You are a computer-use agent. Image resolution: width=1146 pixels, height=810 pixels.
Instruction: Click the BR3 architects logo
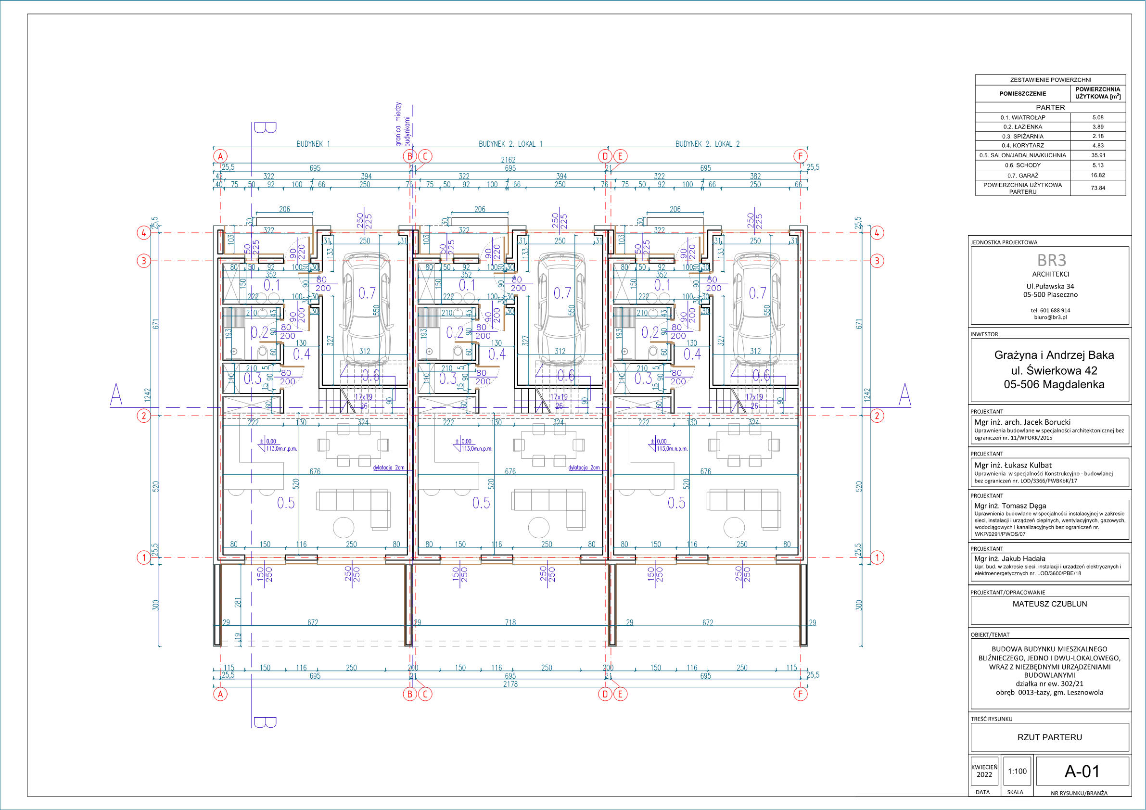coord(1051,261)
